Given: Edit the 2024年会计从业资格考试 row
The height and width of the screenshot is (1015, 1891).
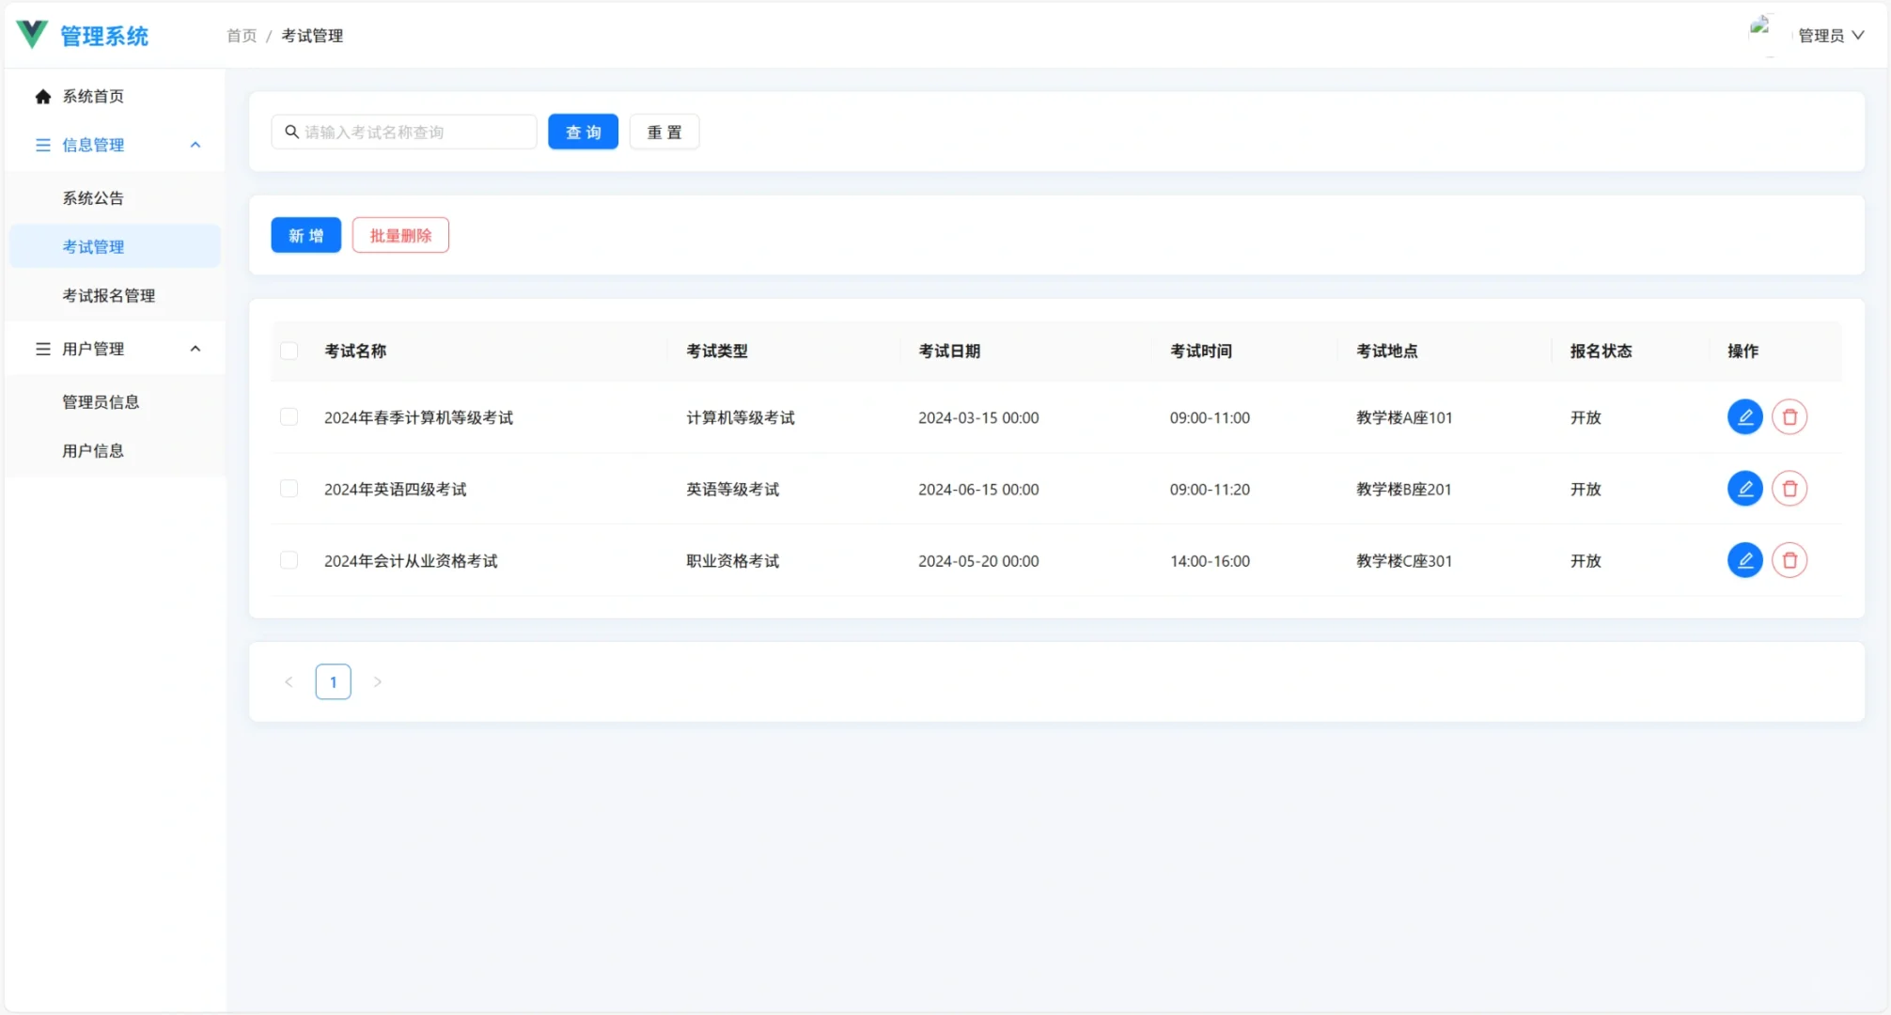Looking at the screenshot, I should [1744, 560].
